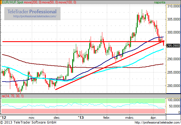Click the current price tag 295,0900
The width and height of the screenshot is (181, 125).
[x=173, y=45]
